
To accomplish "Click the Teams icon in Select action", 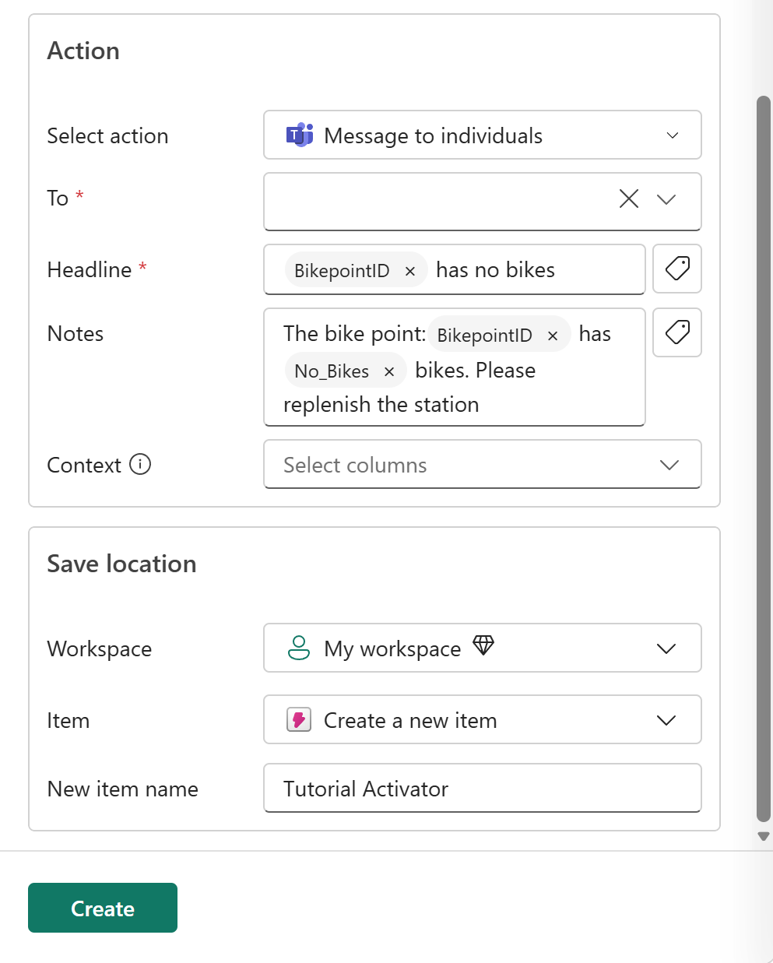I will pyautogui.click(x=300, y=135).
